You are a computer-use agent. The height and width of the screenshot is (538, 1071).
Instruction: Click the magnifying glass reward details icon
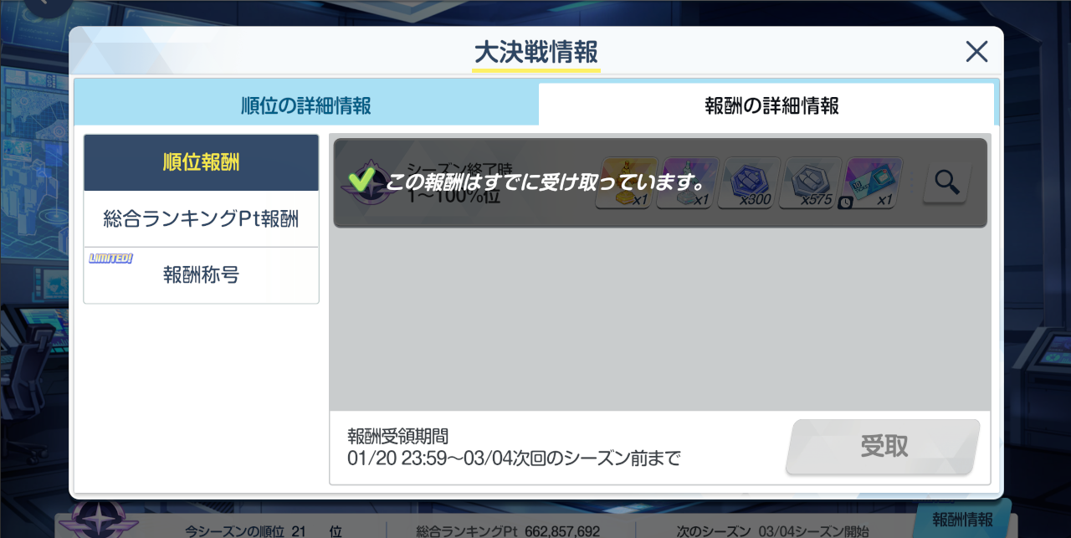point(946,182)
